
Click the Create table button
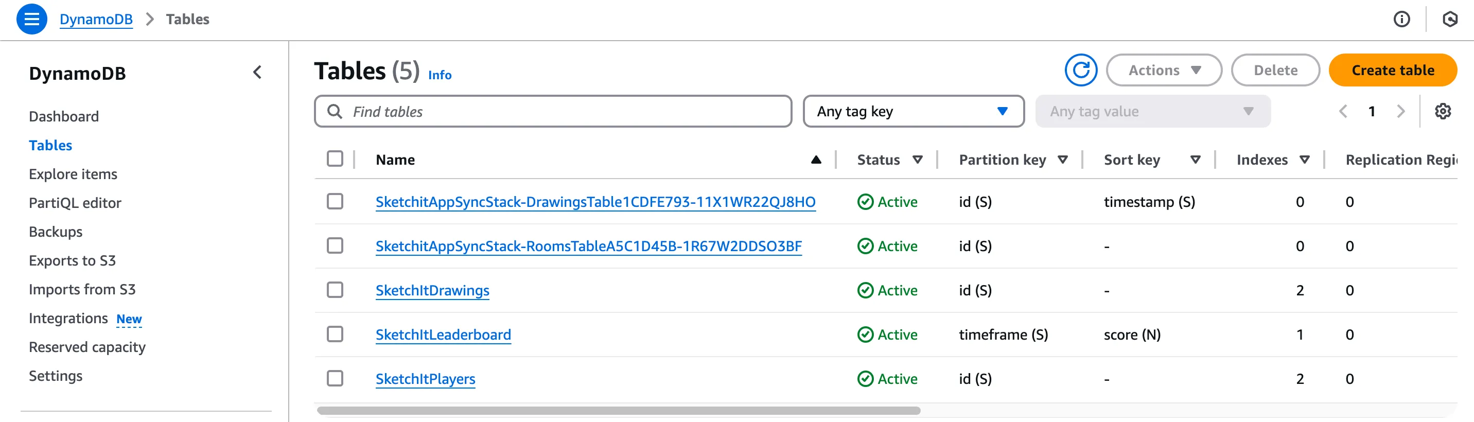pyautogui.click(x=1392, y=71)
